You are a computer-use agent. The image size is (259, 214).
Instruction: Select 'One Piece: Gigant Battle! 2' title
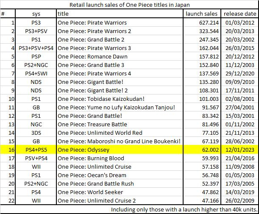(x=92, y=91)
